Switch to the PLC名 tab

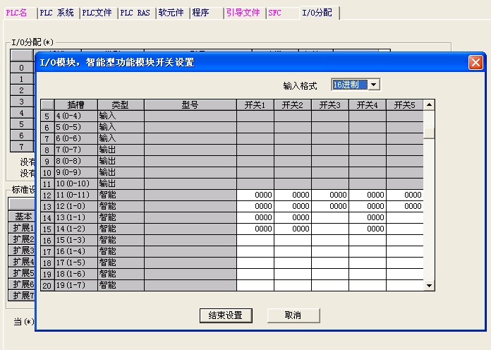pyautogui.click(x=18, y=13)
